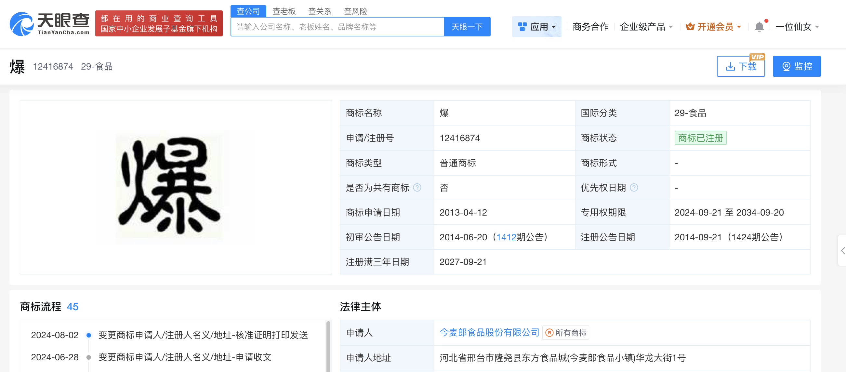Select the 查关系 search tab
Viewport: 846px width, 372px height.
coord(320,11)
